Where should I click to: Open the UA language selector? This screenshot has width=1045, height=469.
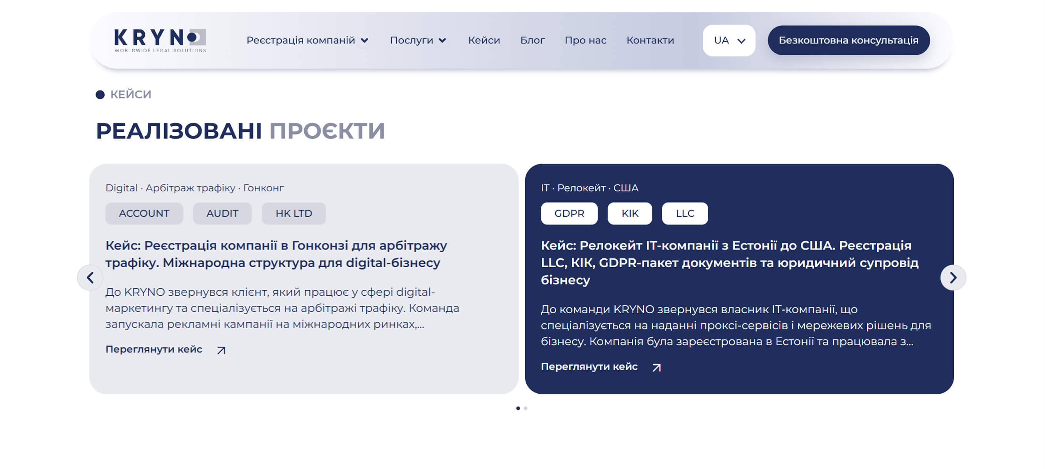click(729, 40)
